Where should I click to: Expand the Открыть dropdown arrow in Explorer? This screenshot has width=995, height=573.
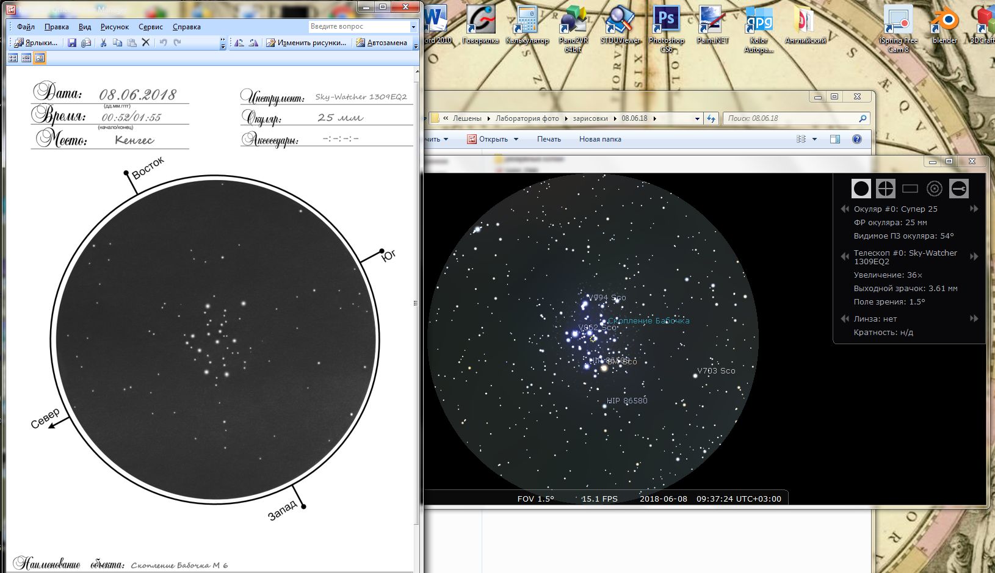point(516,139)
